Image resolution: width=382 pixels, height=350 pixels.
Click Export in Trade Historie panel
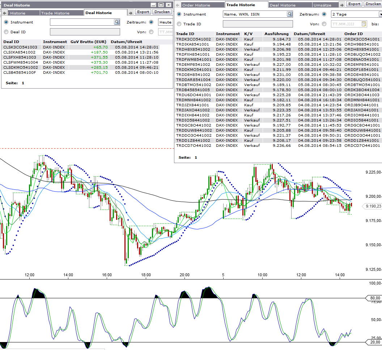tap(354, 4)
